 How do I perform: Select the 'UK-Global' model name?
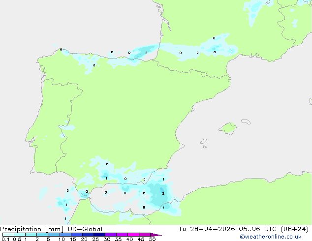click(x=85, y=229)
